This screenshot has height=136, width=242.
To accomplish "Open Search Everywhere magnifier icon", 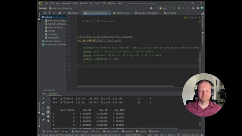I will coord(193,8).
